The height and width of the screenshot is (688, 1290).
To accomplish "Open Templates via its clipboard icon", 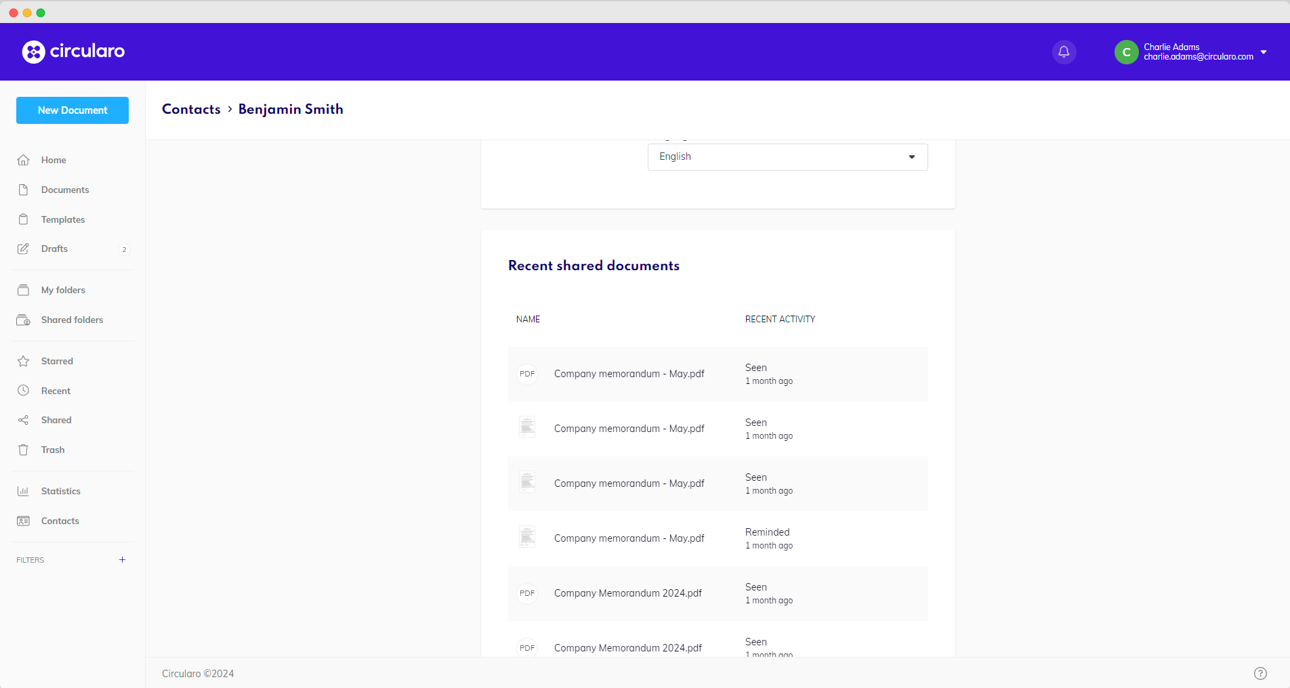I will [23, 219].
